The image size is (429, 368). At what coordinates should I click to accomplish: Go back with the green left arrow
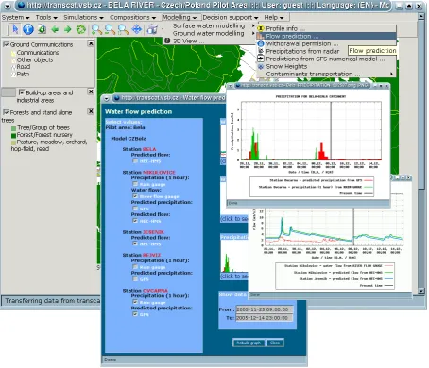[x=55, y=29]
